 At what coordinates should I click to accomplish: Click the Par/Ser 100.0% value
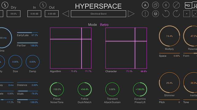(x=34, y=46)
